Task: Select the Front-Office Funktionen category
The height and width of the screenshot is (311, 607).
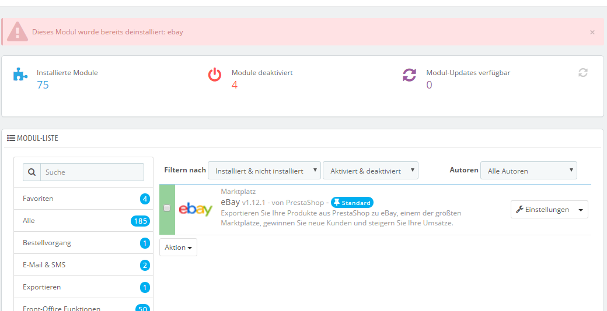Action: pyautogui.click(x=83, y=305)
